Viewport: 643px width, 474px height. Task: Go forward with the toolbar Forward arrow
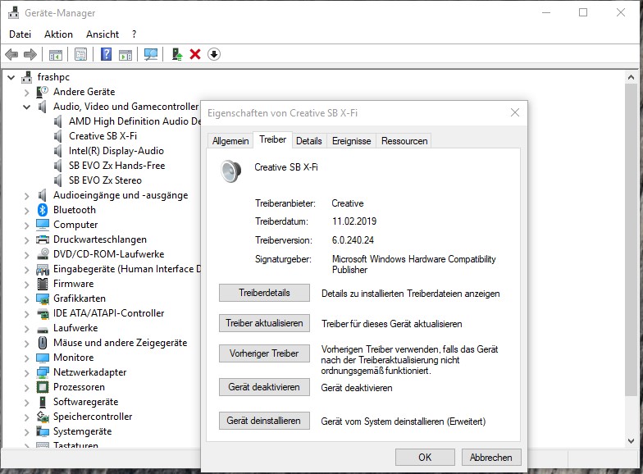pos(30,54)
